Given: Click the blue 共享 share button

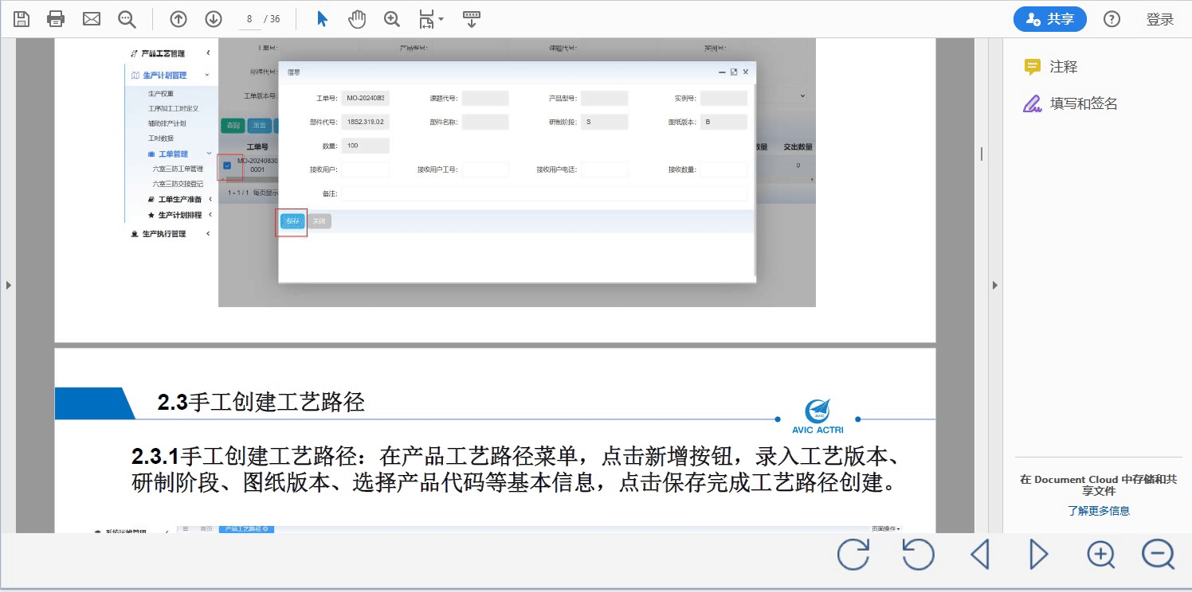Looking at the screenshot, I should tap(1049, 18).
